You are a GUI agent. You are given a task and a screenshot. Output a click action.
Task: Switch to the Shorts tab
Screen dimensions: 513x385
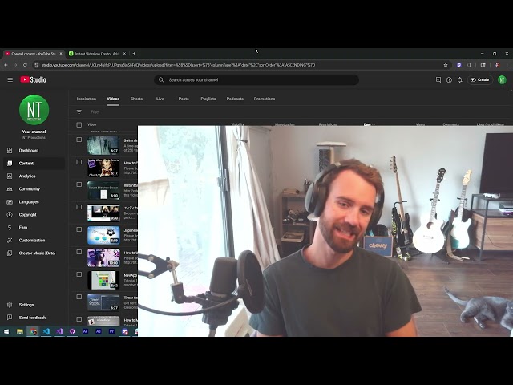pyautogui.click(x=136, y=99)
